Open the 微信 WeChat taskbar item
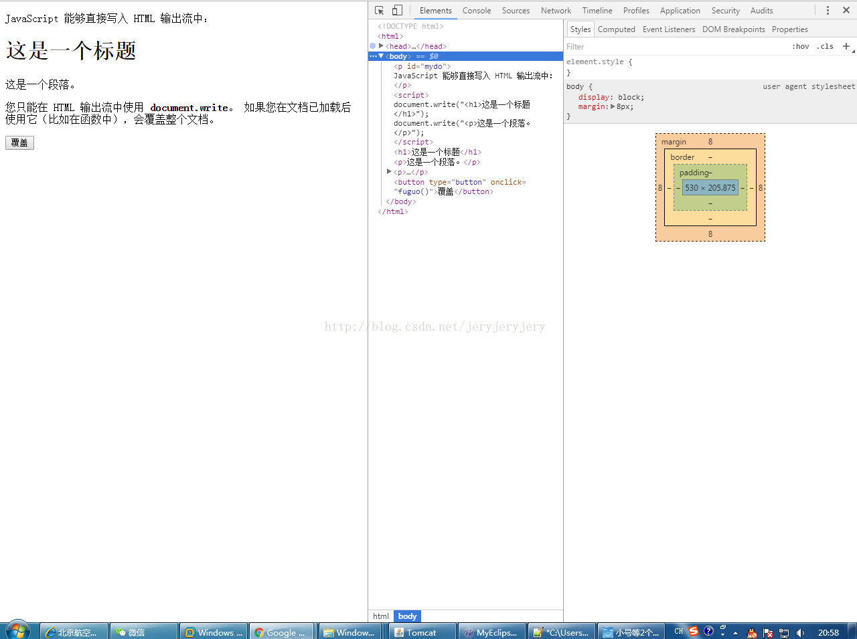Screen dimensions: 857x639 pyautogui.click(x=144, y=632)
